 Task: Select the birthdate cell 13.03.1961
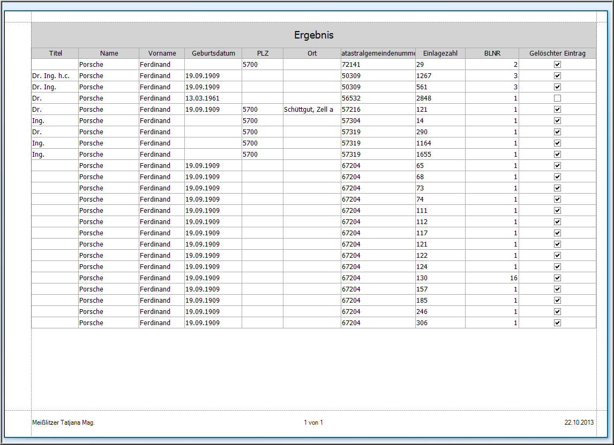pyautogui.click(x=203, y=98)
